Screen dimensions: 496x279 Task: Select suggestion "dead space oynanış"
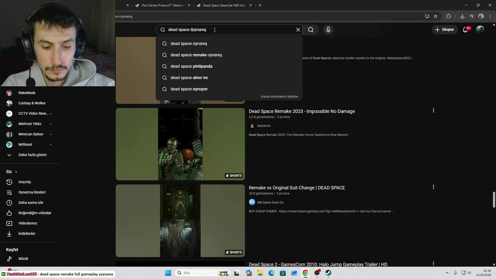point(229,43)
